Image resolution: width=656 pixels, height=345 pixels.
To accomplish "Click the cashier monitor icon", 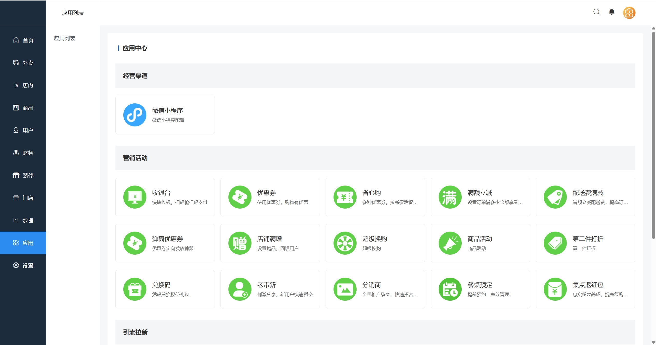I will point(135,197).
